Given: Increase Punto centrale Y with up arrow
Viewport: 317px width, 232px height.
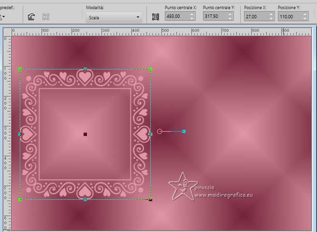Looking at the screenshot, I should click(230, 14).
